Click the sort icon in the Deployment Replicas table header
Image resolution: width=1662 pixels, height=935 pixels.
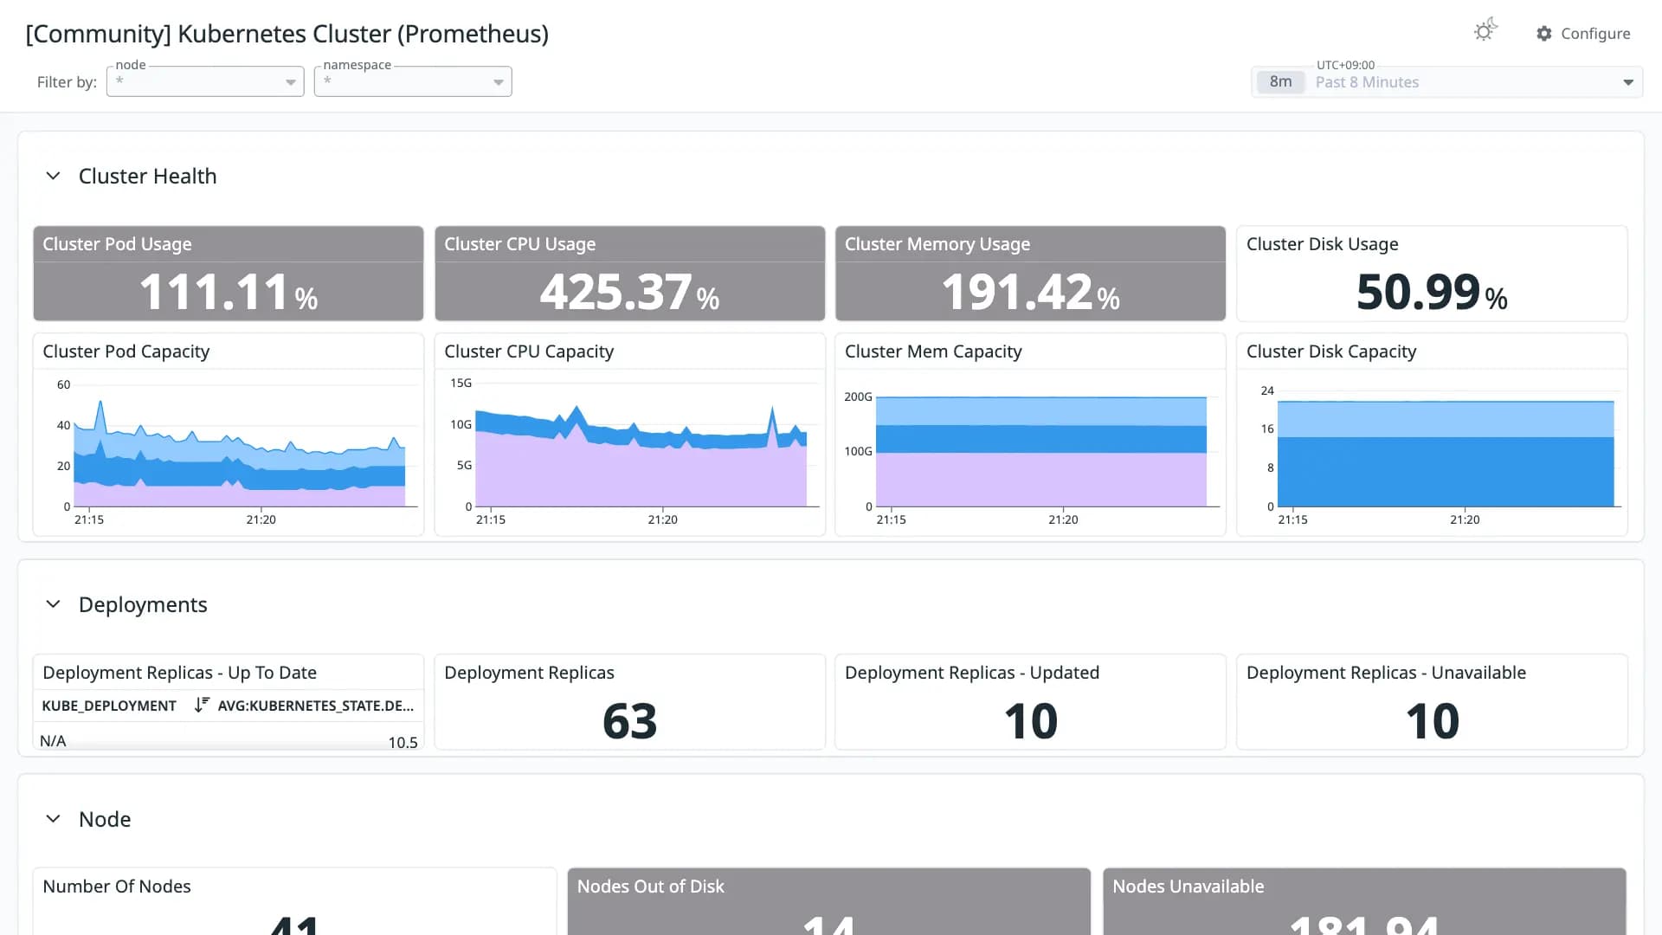click(202, 705)
